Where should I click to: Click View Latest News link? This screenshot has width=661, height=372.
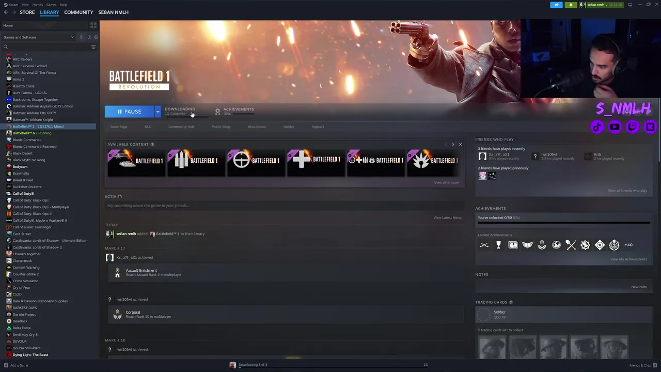tap(447, 218)
